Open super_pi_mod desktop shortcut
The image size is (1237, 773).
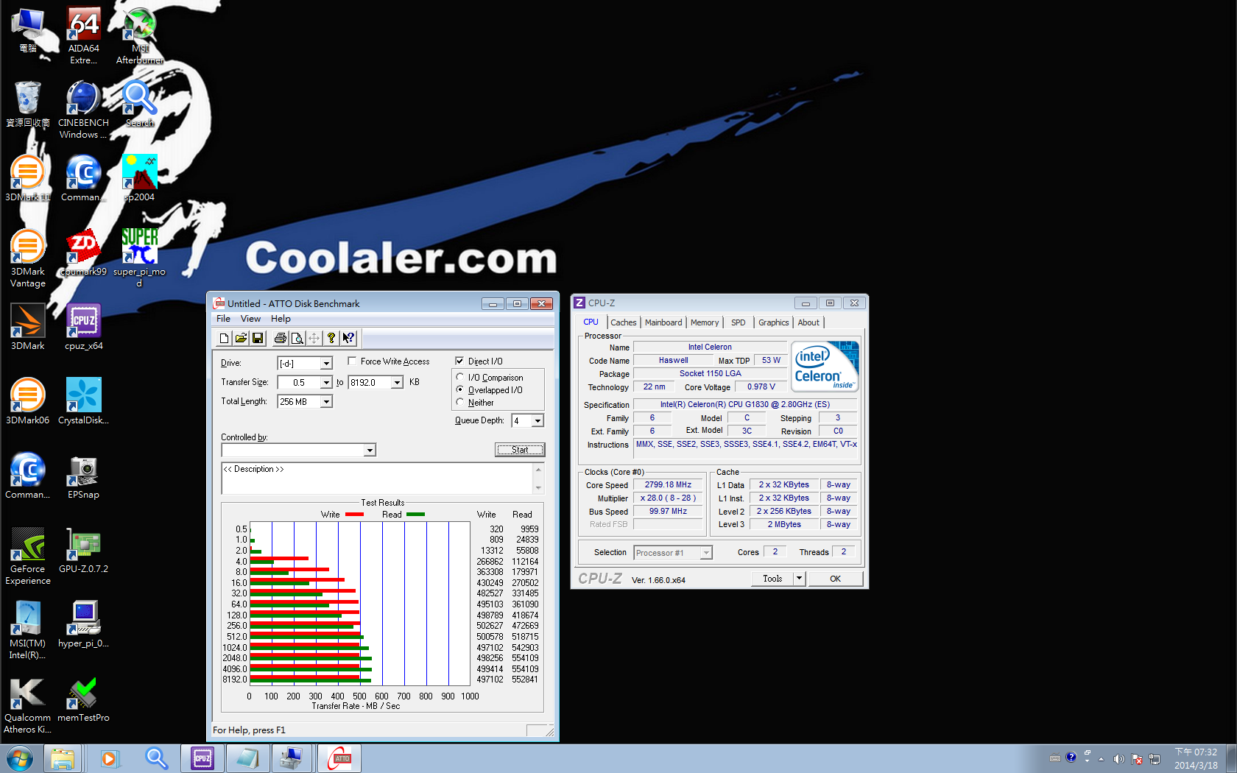click(x=139, y=258)
